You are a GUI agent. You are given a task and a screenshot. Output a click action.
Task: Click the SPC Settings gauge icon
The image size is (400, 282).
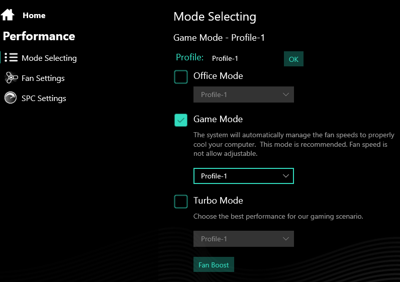pos(11,98)
